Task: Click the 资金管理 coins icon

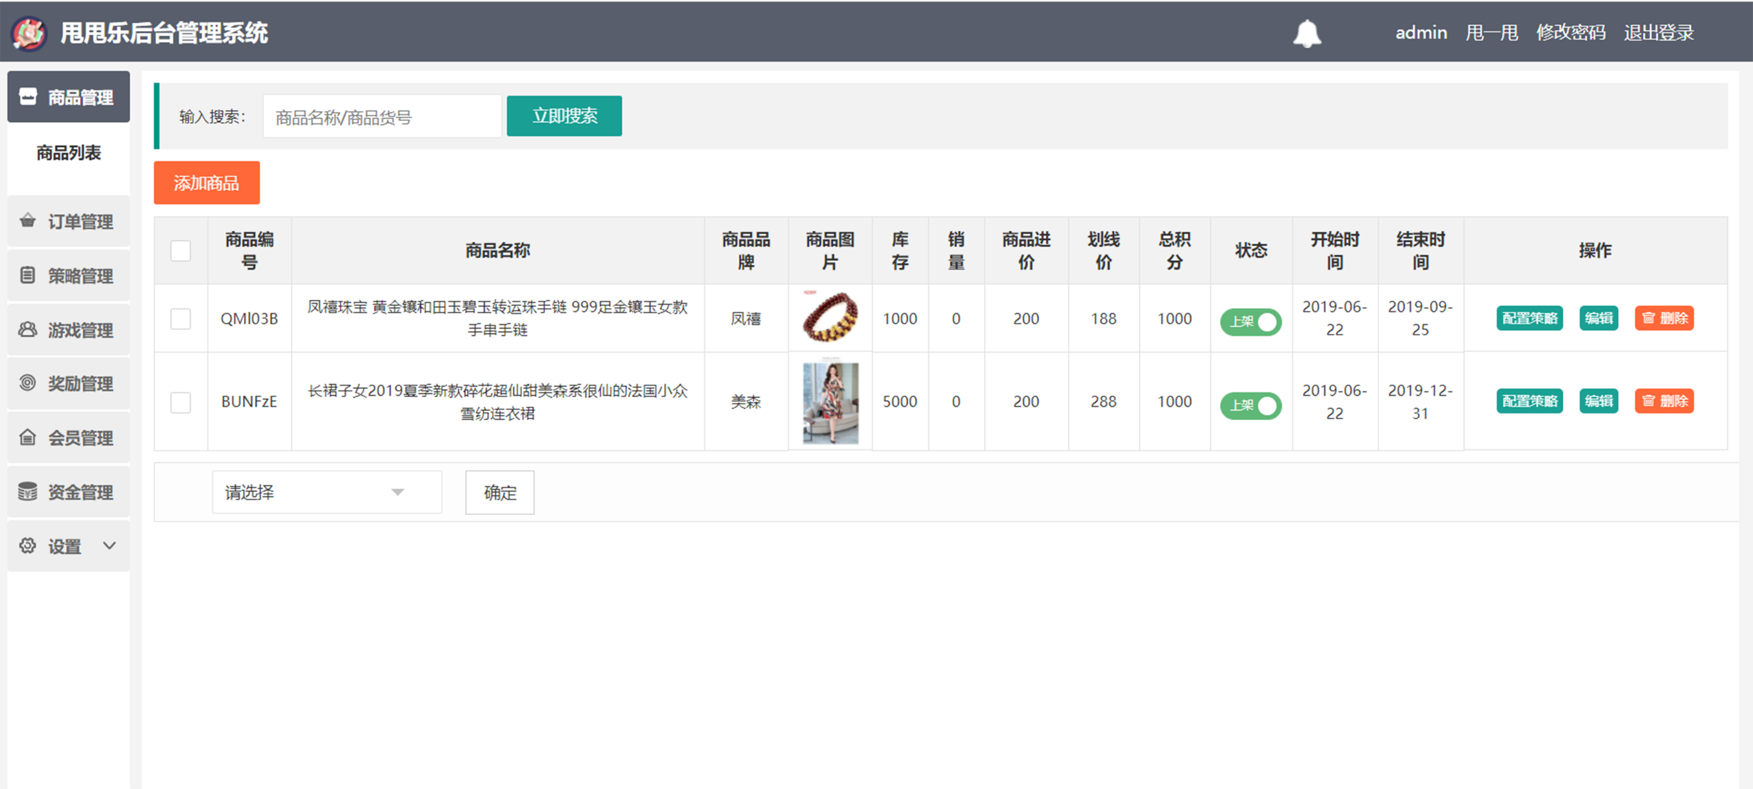Action: [27, 491]
